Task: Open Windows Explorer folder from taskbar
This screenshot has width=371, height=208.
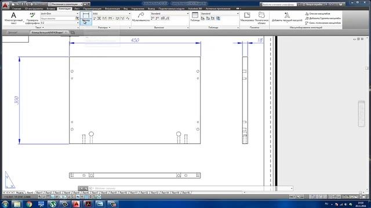Action: pos(17,204)
